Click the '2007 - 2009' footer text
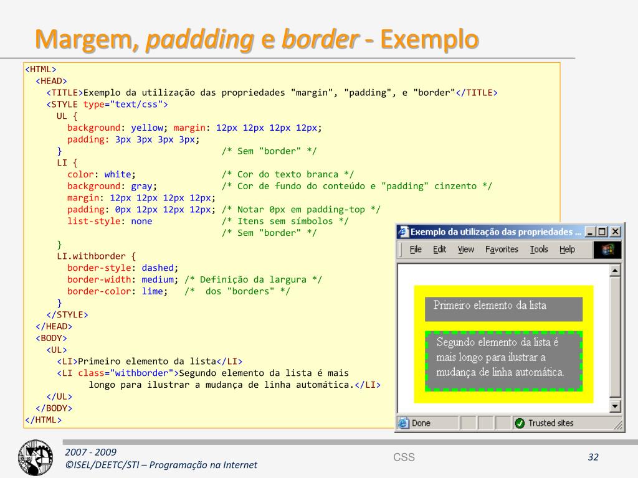The image size is (638, 478). click(90, 452)
